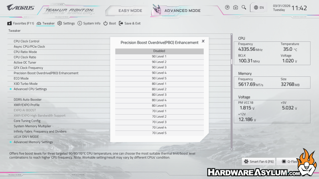Select the 70 Level 5 option
This screenshot has width=319, height=179.
[159, 133]
